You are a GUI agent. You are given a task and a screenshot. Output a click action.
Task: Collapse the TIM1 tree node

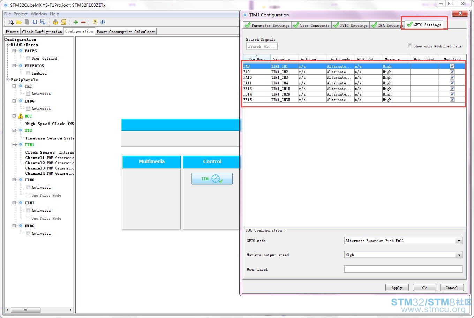(14, 145)
